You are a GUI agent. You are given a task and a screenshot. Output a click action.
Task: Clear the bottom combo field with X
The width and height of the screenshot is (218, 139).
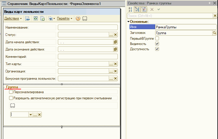coord(39,115)
